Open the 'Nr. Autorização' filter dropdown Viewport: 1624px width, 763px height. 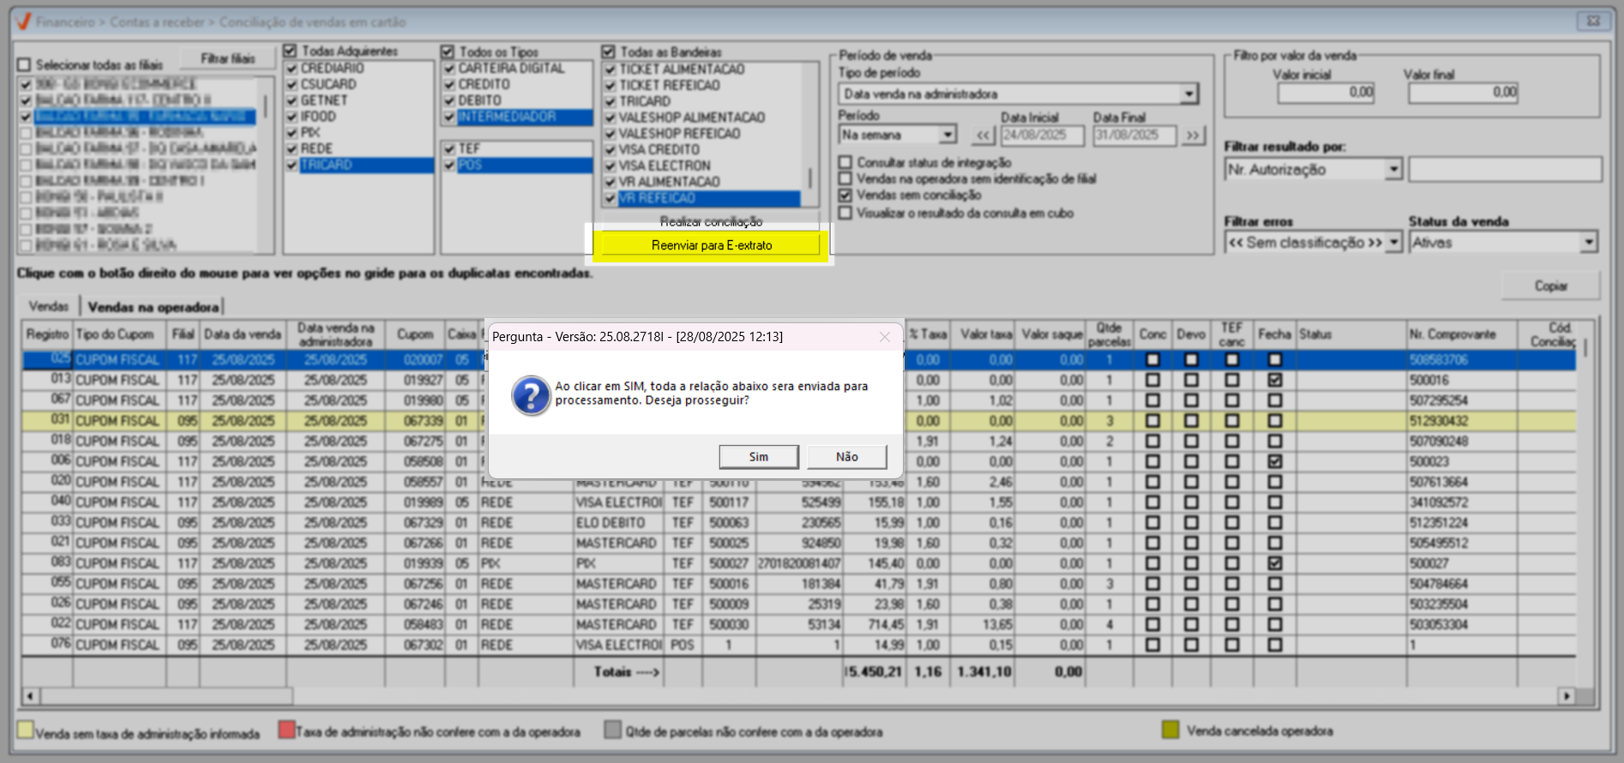click(1393, 170)
